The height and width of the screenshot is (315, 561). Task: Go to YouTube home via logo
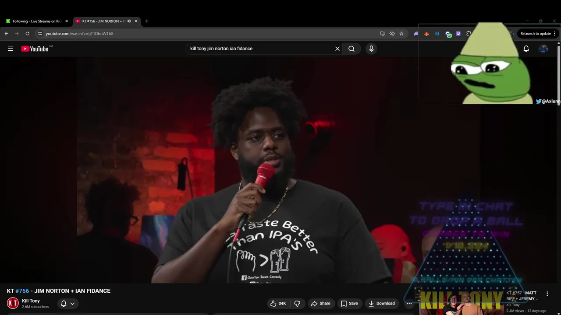(35, 49)
